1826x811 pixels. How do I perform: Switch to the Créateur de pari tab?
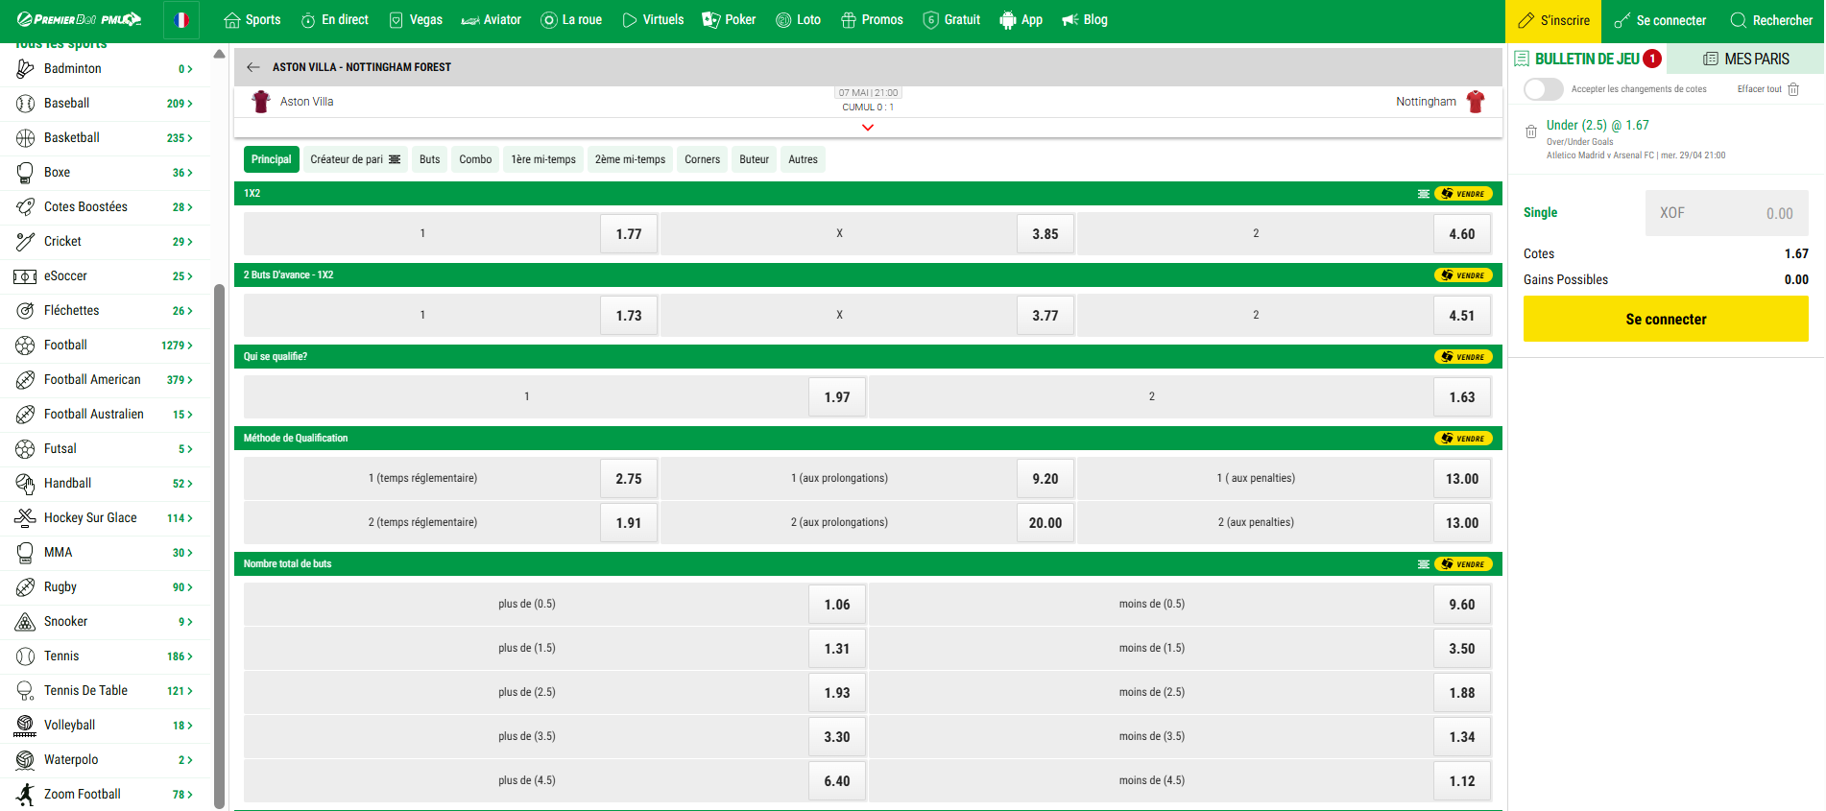click(355, 159)
